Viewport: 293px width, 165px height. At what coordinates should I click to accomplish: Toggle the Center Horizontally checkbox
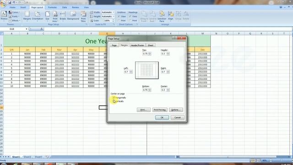pyautogui.click(x=114, y=98)
